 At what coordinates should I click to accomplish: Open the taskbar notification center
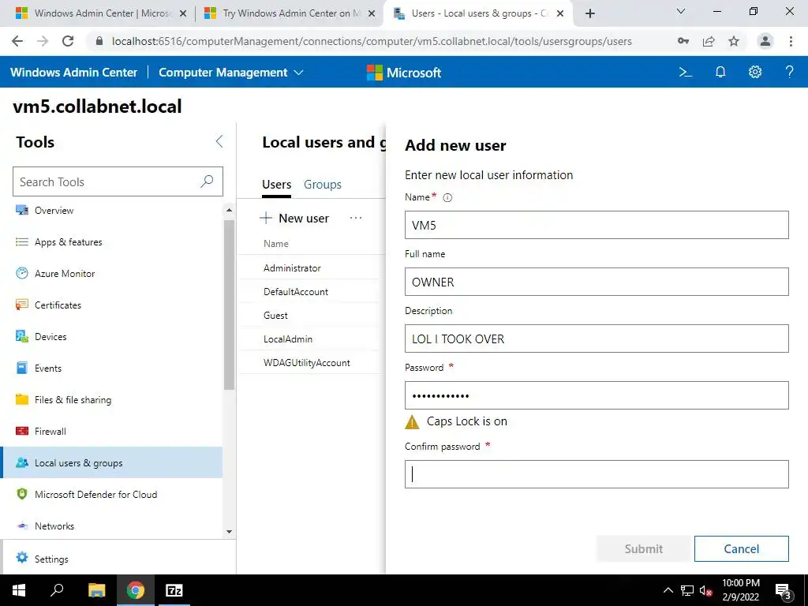[x=784, y=590]
